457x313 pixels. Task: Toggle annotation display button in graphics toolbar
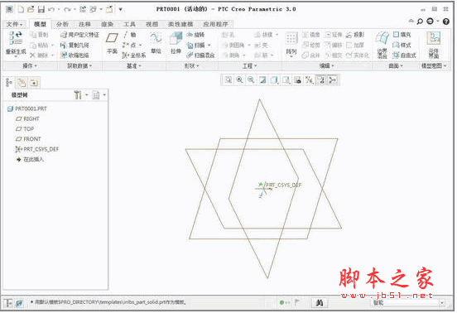pos(321,79)
